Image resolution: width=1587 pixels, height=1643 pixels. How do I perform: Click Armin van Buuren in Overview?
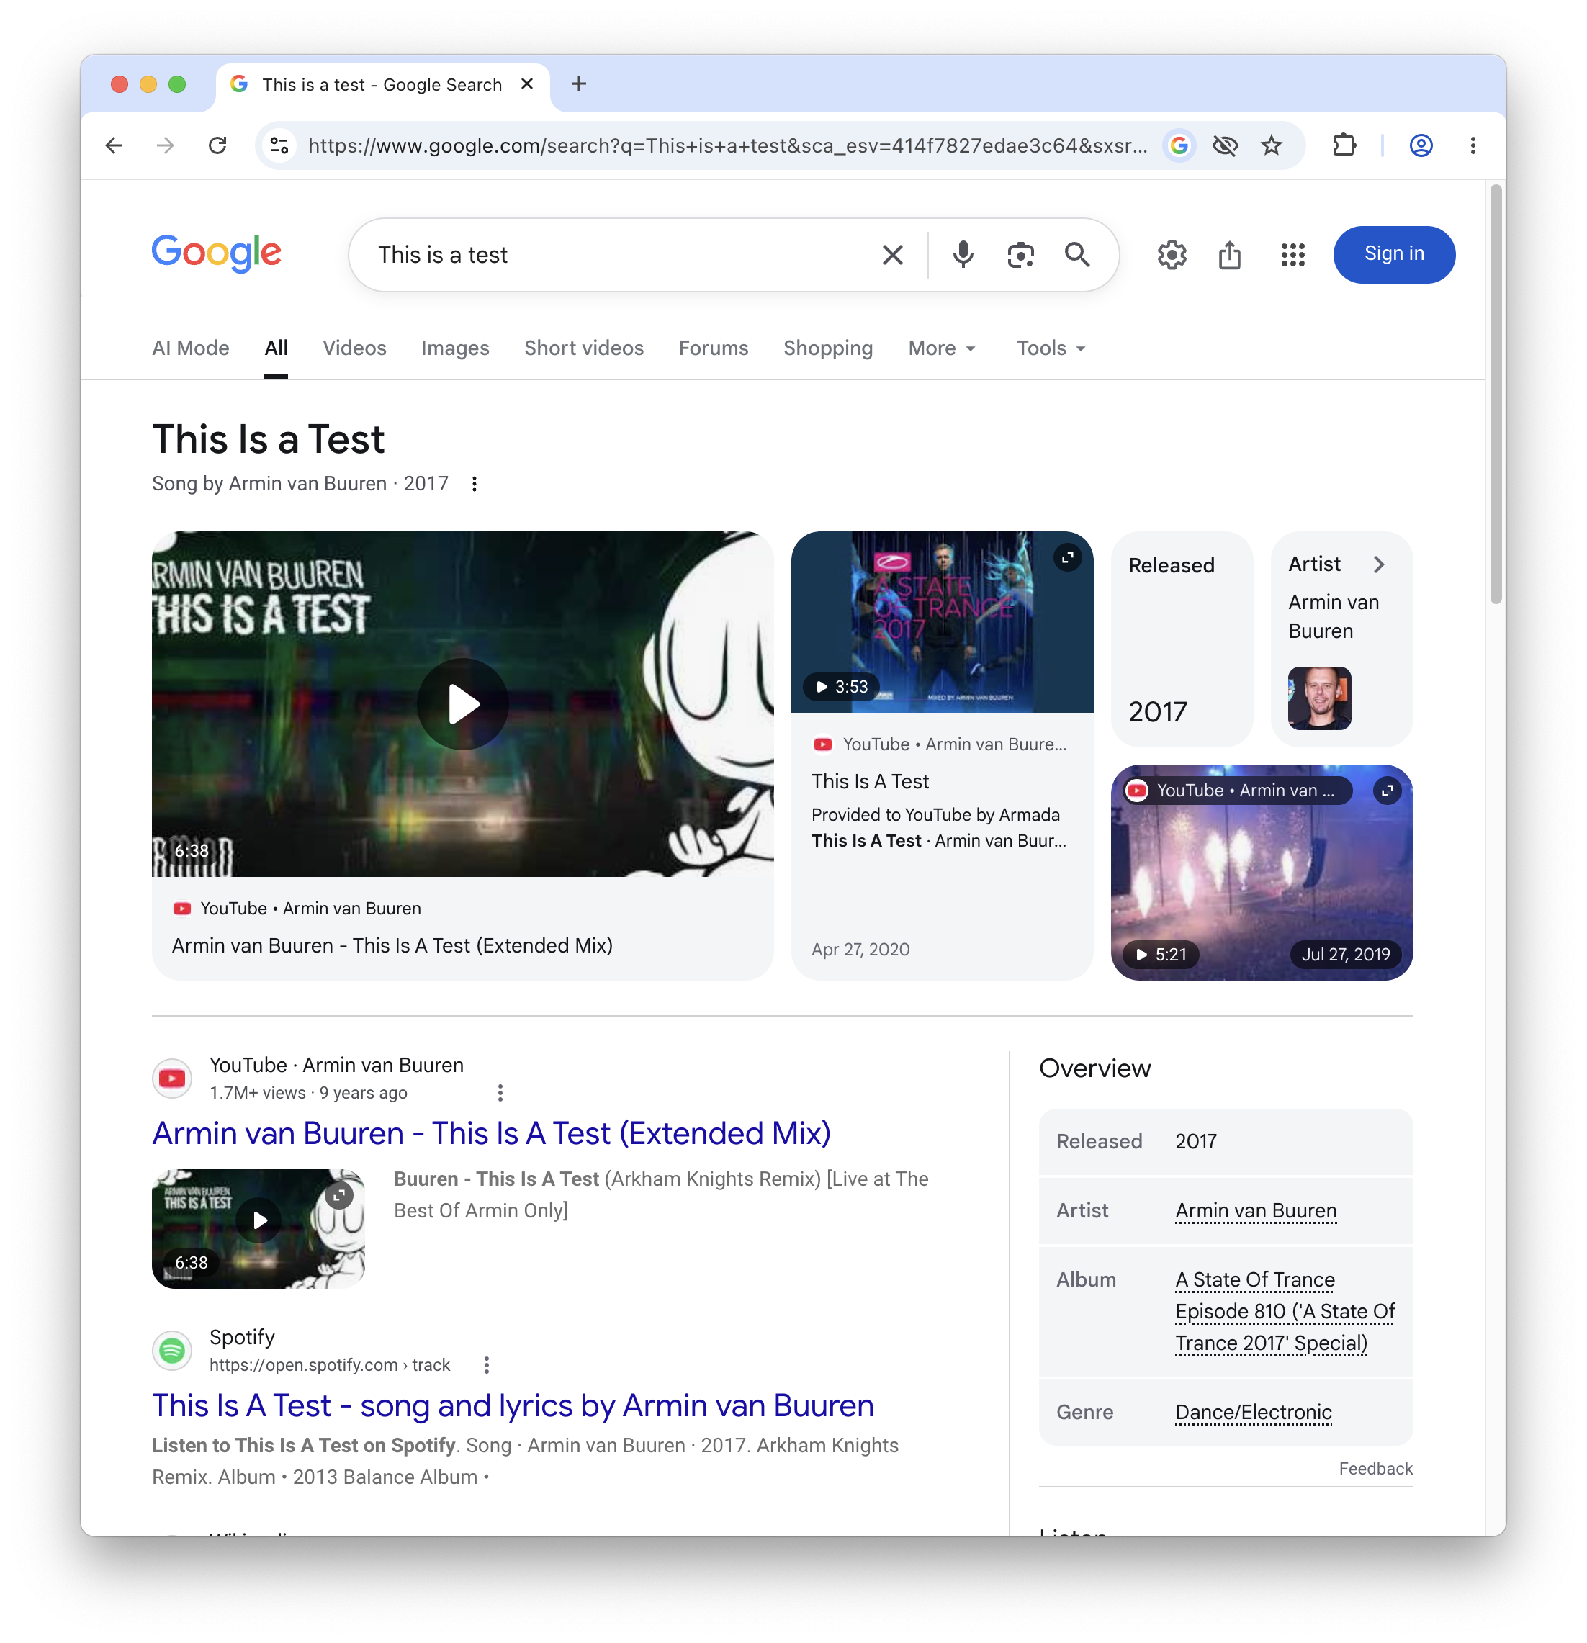(x=1255, y=1210)
